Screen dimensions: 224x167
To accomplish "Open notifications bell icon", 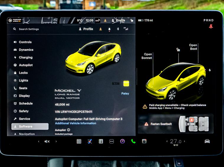I will [x=109, y=29].
